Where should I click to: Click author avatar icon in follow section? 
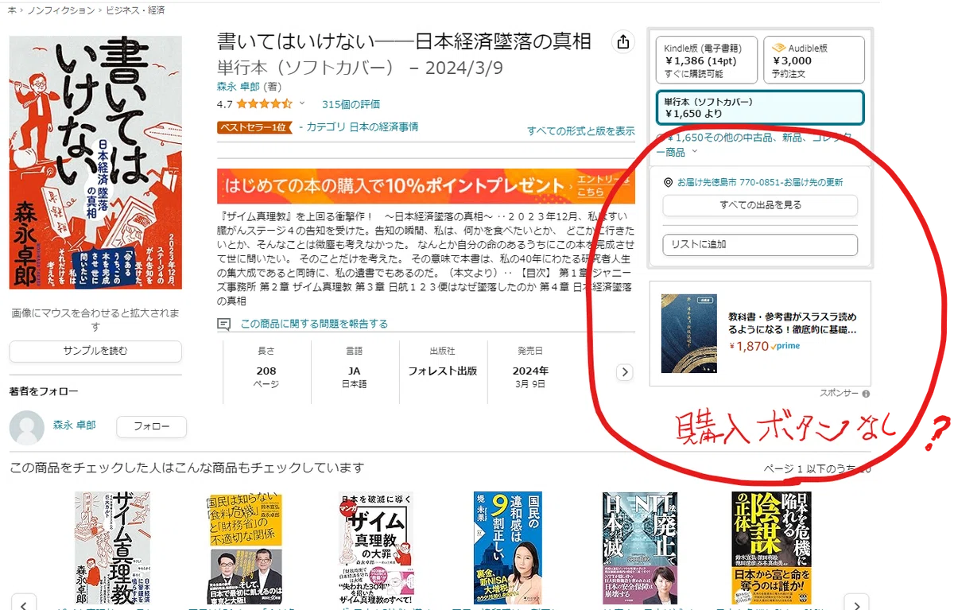coord(27,428)
